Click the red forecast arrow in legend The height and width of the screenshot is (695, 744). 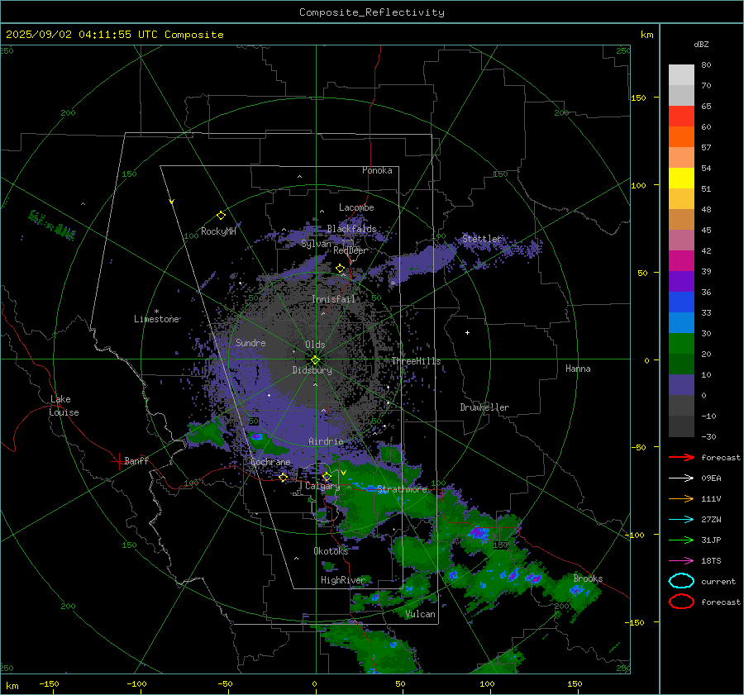(681, 457)
